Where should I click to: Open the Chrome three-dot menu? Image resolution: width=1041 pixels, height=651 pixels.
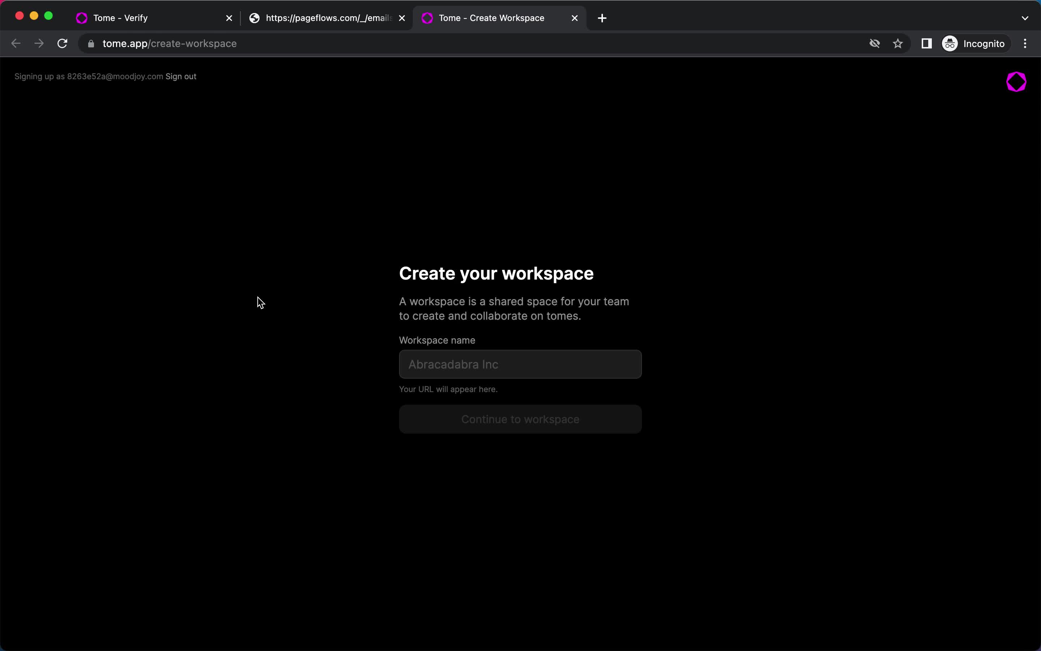1025,43
